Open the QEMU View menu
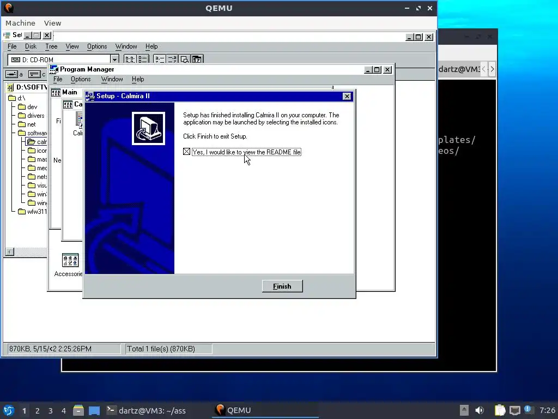This screenshot has width=558, height=419. tap(52, 23)
